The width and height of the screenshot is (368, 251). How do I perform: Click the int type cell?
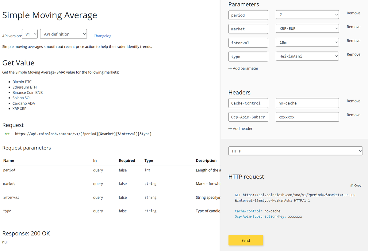point(148,170)
